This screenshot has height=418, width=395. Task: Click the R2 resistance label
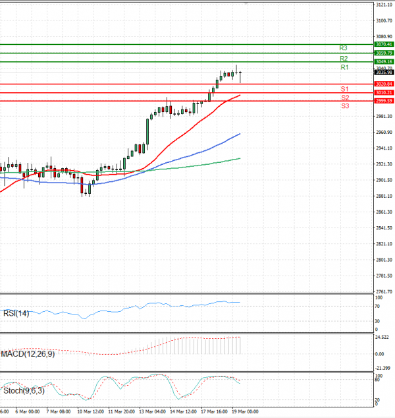point(344,59)
